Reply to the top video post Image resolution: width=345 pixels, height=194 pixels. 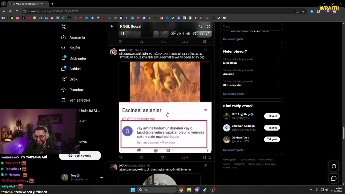point(120,42)
